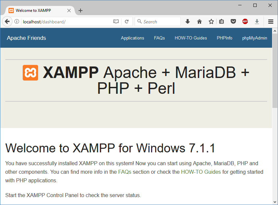Go to the home page icon
Viewport: 278px width, 205px height.
coord(199,22)
